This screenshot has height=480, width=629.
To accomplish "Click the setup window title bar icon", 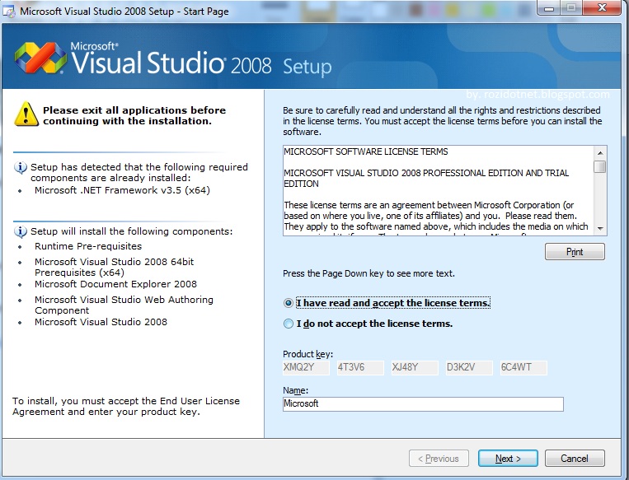I will [x=9, y=11].
